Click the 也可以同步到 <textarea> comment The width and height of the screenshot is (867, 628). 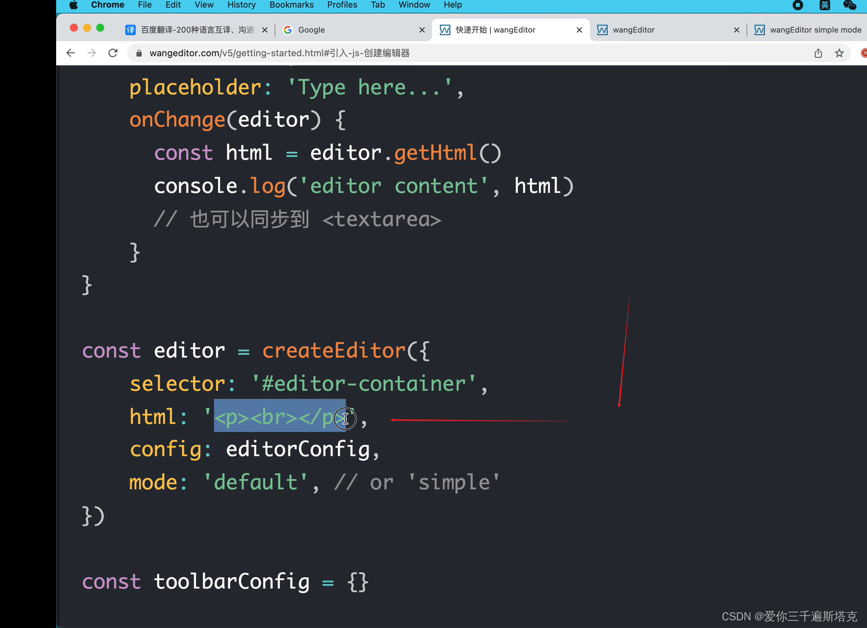[297, 219]
